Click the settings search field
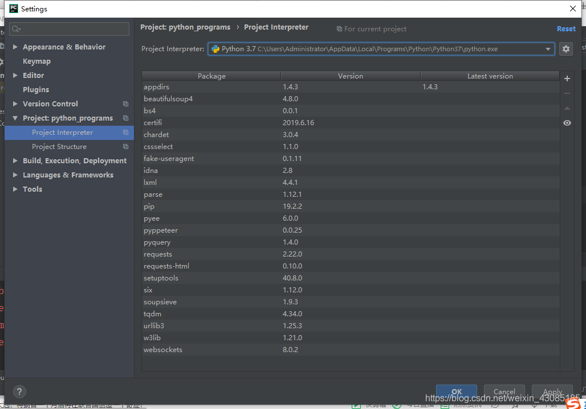The image size is (586, 409). (x=69, y=28)
